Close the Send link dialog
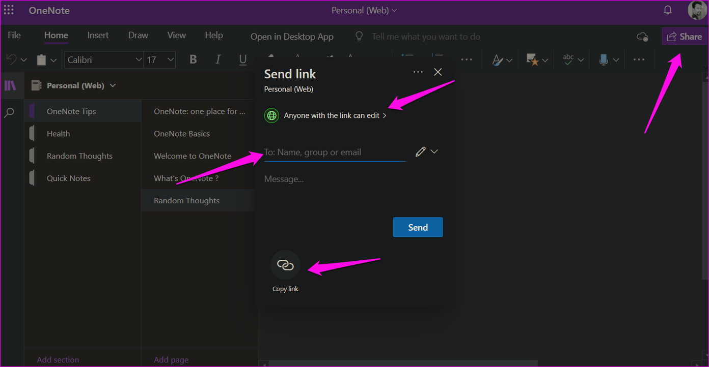 tap(438, 72)
